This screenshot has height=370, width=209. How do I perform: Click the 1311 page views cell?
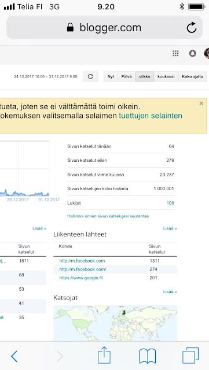point(155,261)
